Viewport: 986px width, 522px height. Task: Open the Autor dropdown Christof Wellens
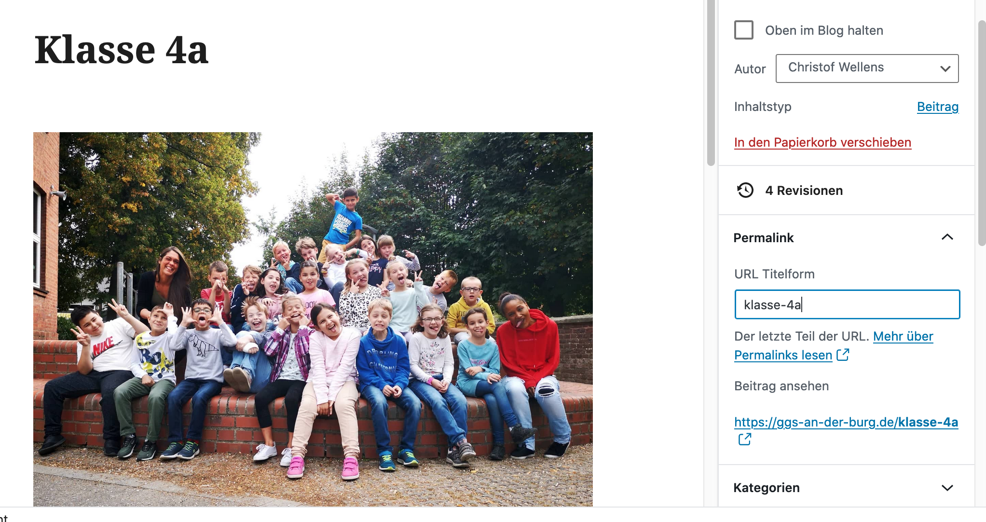pos(867,69)
